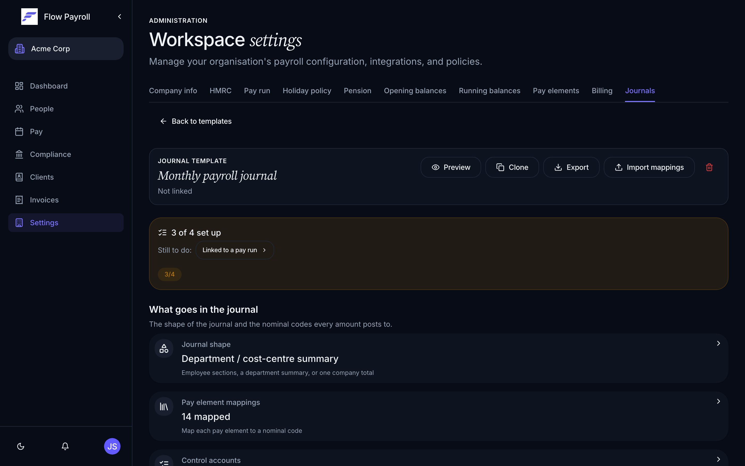Switch to the Pension tab
Screen dimensions: 745x466
click(x=357, y=91)
